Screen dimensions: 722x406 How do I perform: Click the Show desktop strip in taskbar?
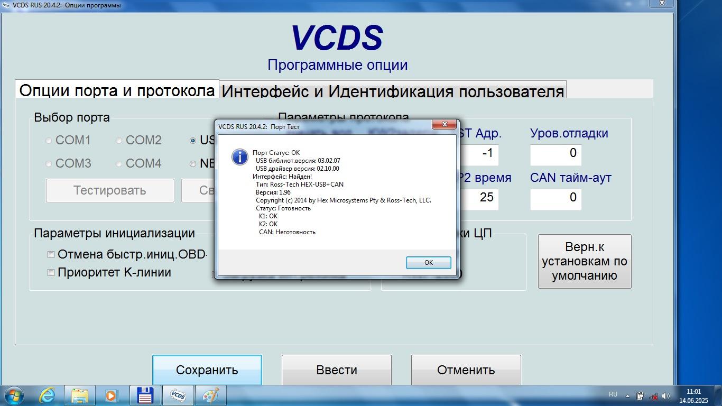(x=718, y=395)
